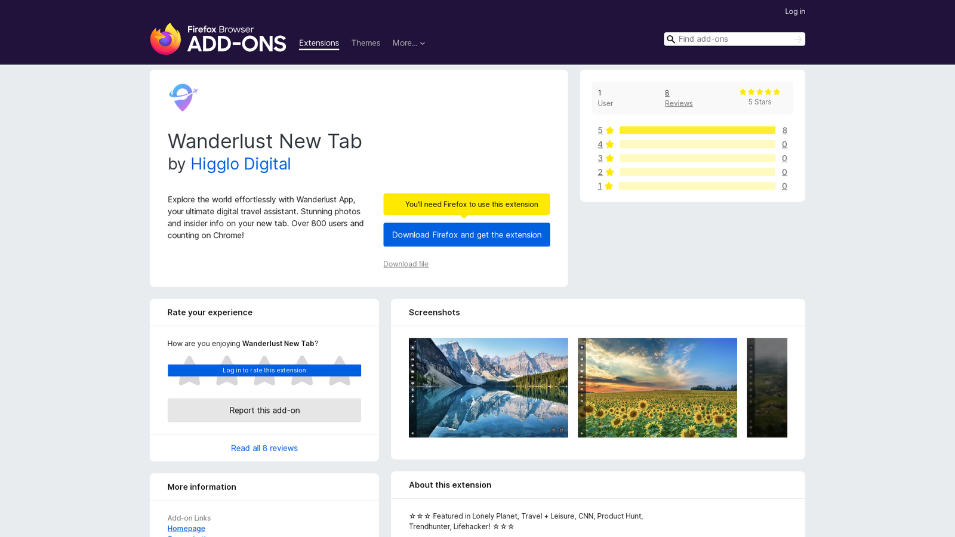Click Log in to rate this extension
The height and width of the screenshot is (537, 955).
pos(264,371)
